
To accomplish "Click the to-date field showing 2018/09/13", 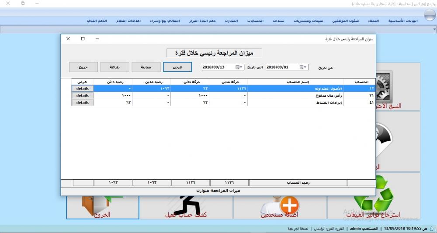I will coord(223,67).
